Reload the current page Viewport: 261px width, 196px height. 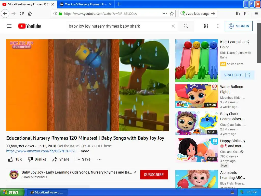point(22,14)
